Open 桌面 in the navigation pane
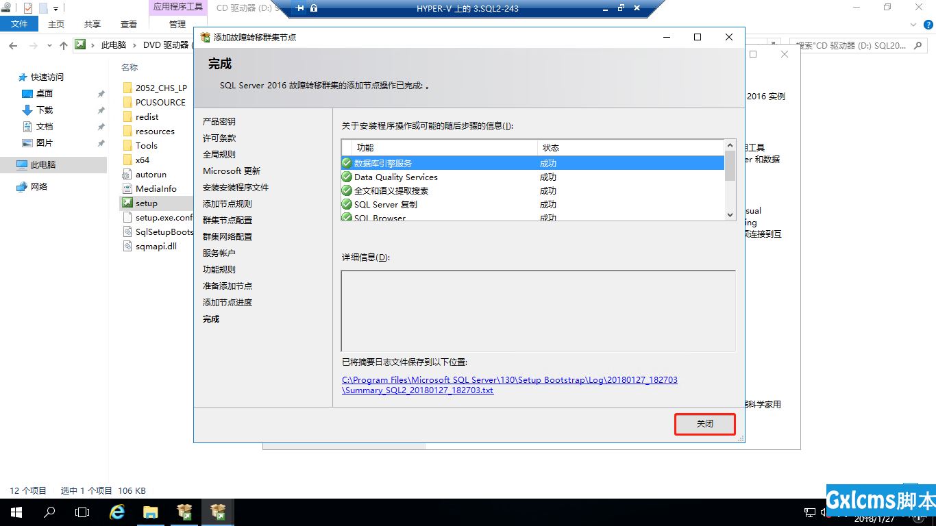Viewport: 936px width, 526px height. [x=44, y=94]
